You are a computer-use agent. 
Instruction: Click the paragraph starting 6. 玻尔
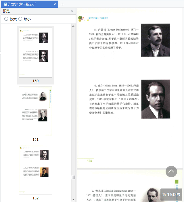pos(114,99)
